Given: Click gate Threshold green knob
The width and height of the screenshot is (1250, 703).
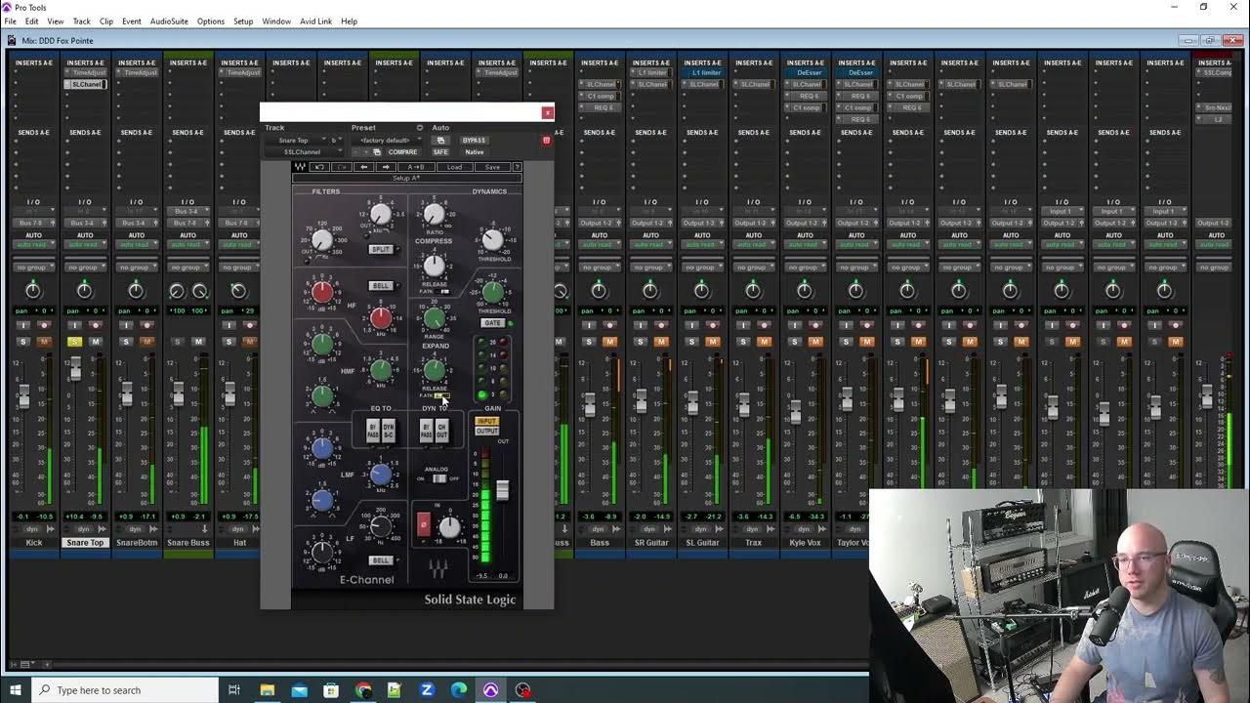Looking at the screenshot, I should 493,291.
